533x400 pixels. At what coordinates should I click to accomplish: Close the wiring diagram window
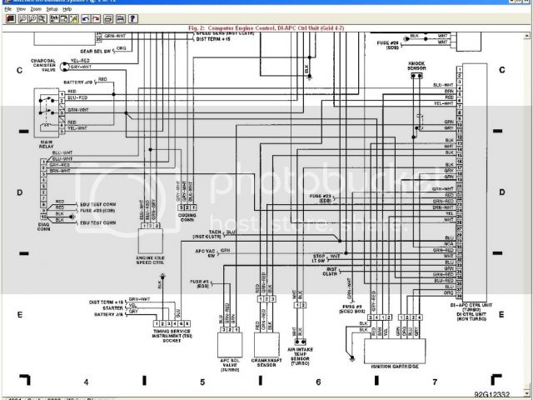pos(526,2)
